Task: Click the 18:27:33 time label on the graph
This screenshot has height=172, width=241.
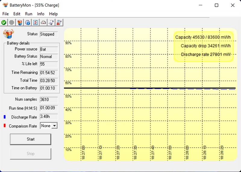Action: [x=135, y=153]
